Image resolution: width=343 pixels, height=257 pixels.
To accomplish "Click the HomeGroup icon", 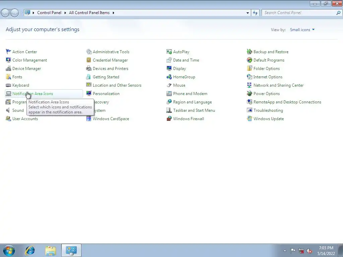I will tap(169, 77).
